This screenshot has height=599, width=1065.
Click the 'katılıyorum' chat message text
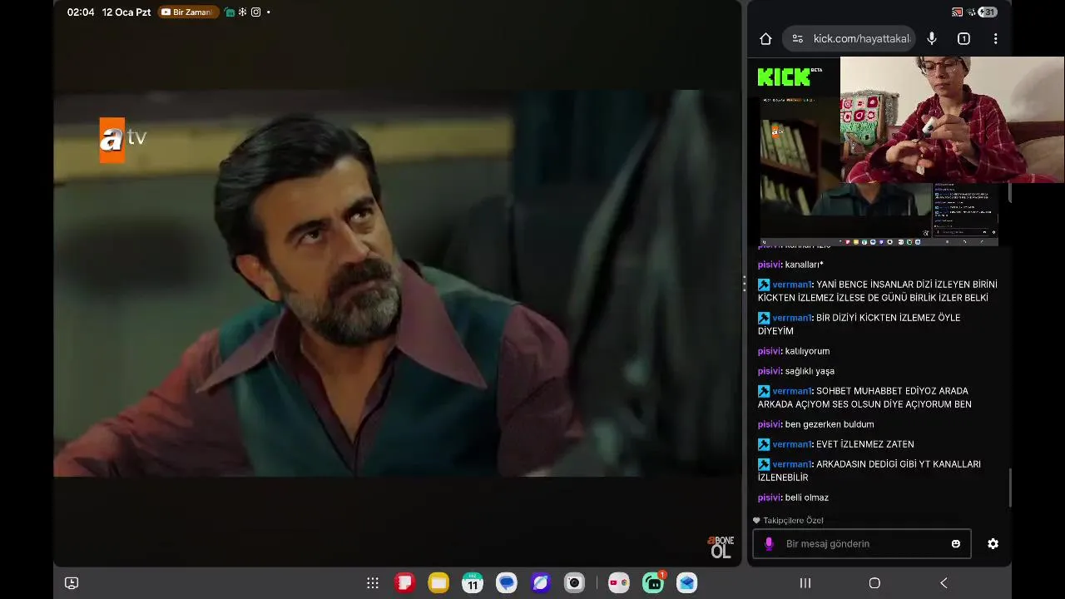(x=807, y=351)
